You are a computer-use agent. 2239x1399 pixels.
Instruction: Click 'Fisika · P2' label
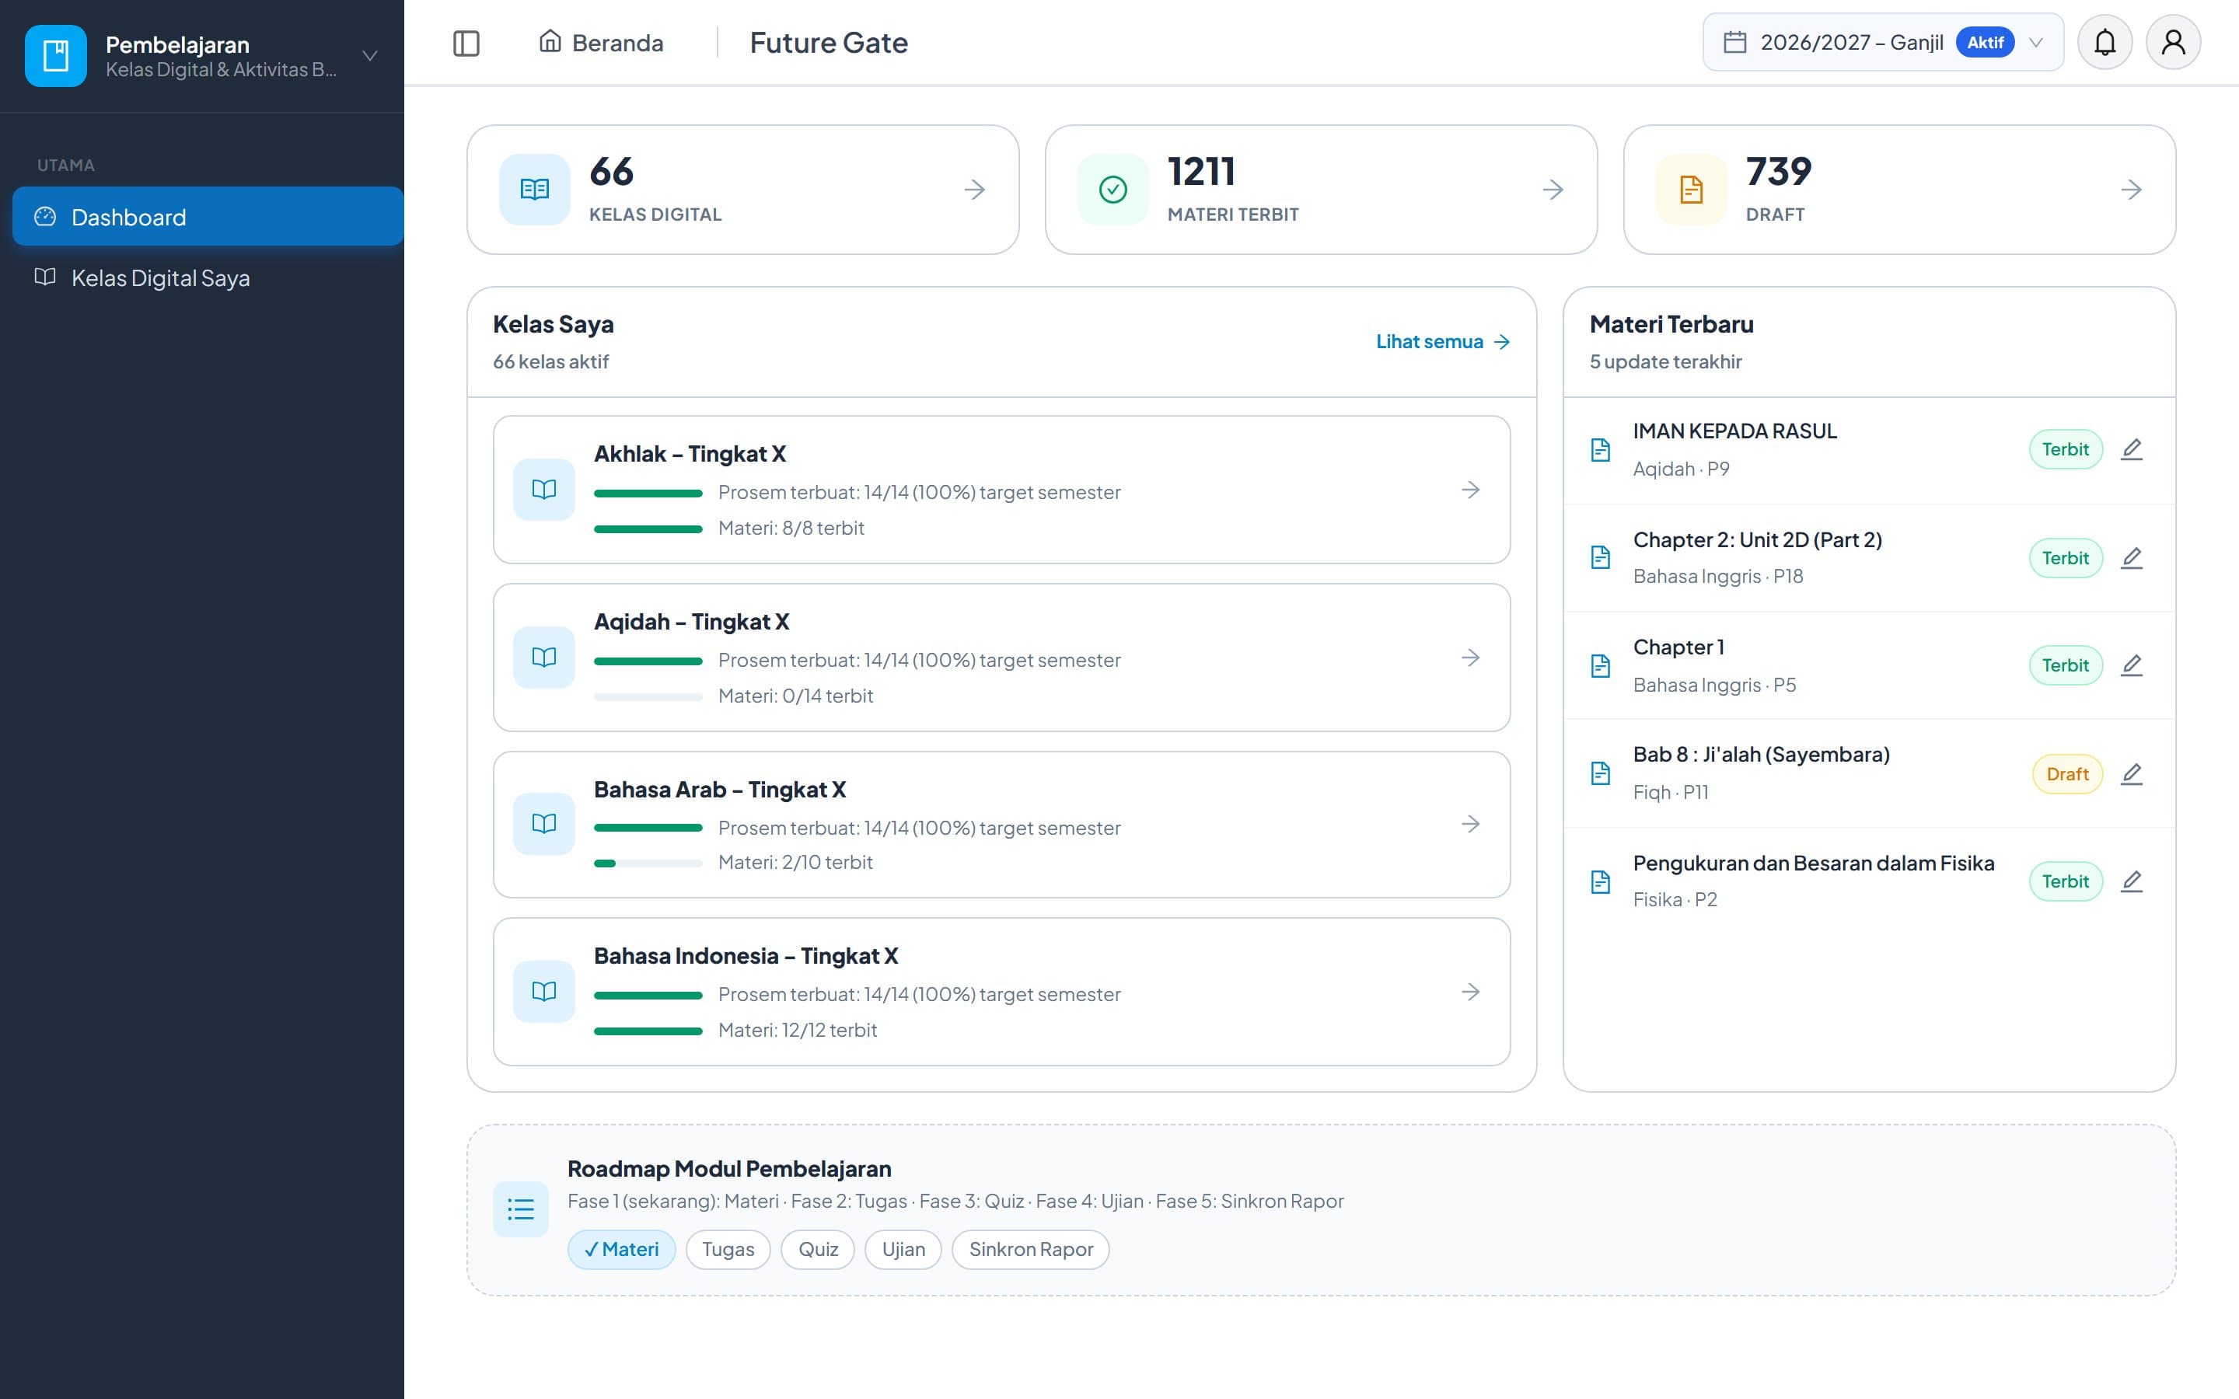pos(1675,899)
